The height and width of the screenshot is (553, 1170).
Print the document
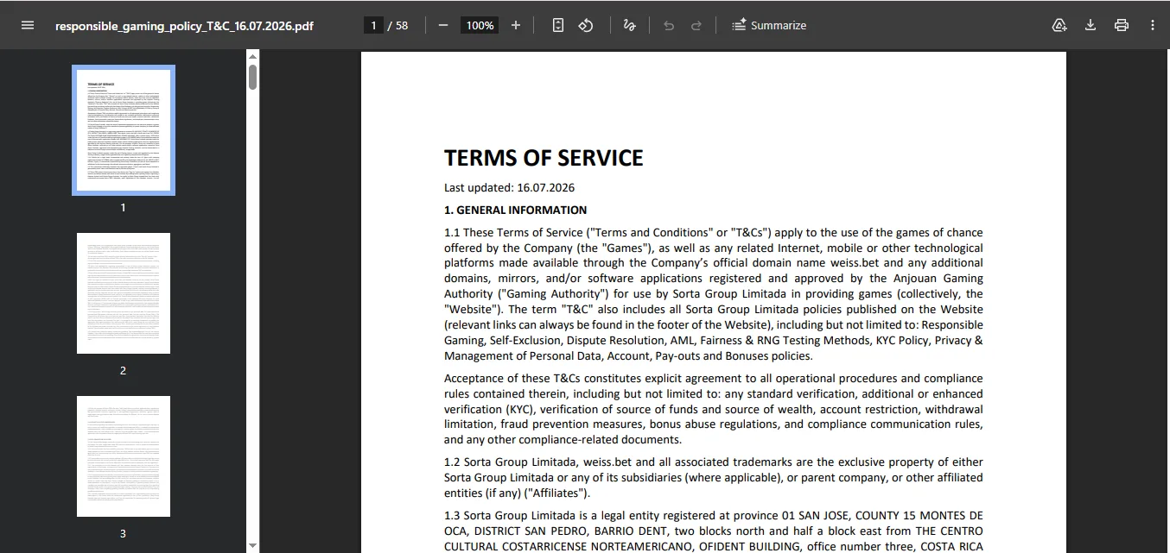tap(1122, 25)
